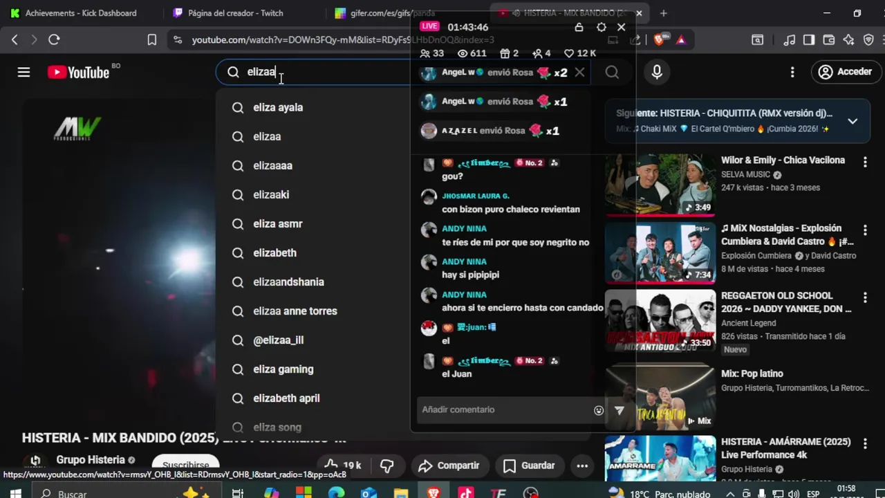Open options for MiX Nostalgias video
Screen dimensions: 885x498
pyautogui.click(x=865, y=230)
